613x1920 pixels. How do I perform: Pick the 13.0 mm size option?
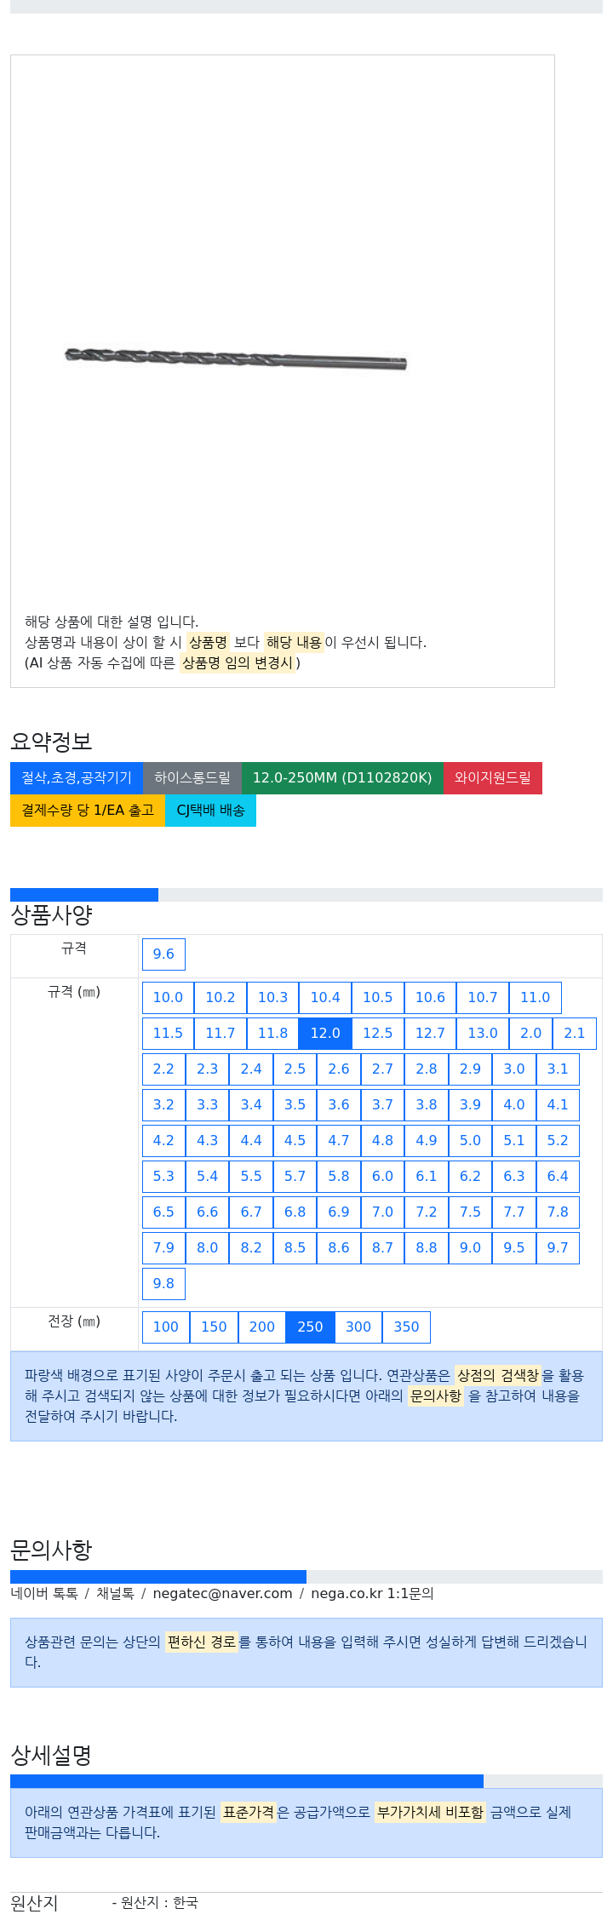point(483,1033)
